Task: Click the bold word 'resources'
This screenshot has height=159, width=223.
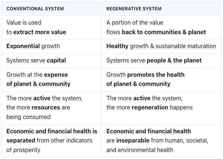Action: click(45, 108)
